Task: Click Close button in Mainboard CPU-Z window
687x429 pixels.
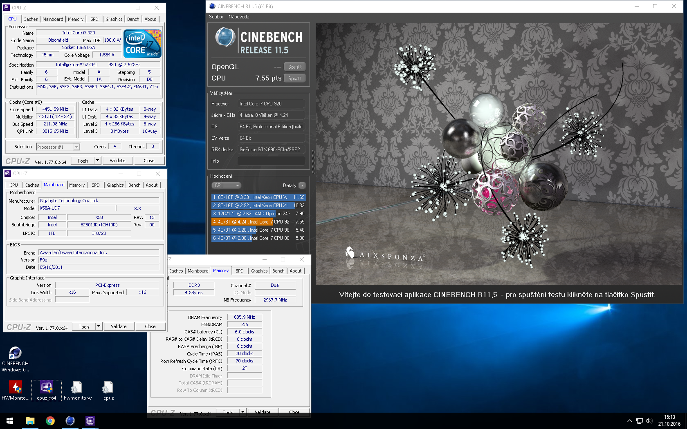Action: coord(150,327)
